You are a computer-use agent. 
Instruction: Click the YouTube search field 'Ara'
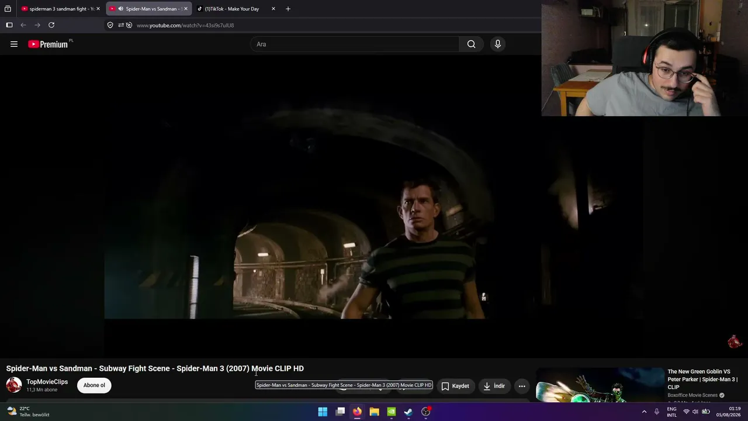(355, 44)
